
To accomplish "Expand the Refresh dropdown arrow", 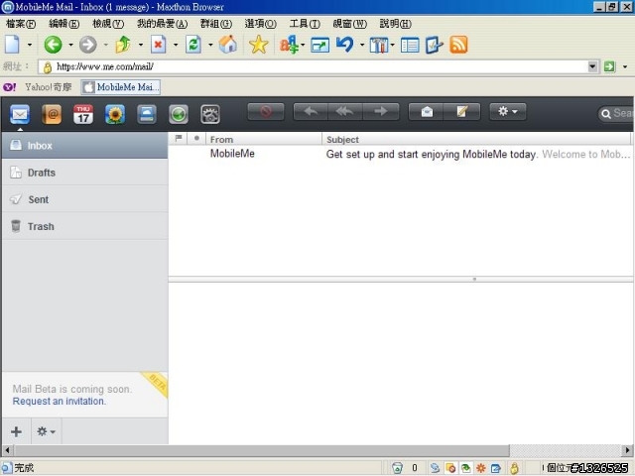I will [210, 45].
